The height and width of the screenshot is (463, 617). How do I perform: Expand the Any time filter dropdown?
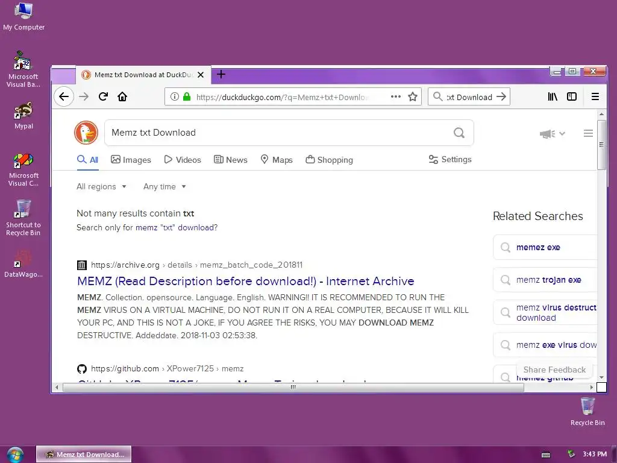pos(164,187)
